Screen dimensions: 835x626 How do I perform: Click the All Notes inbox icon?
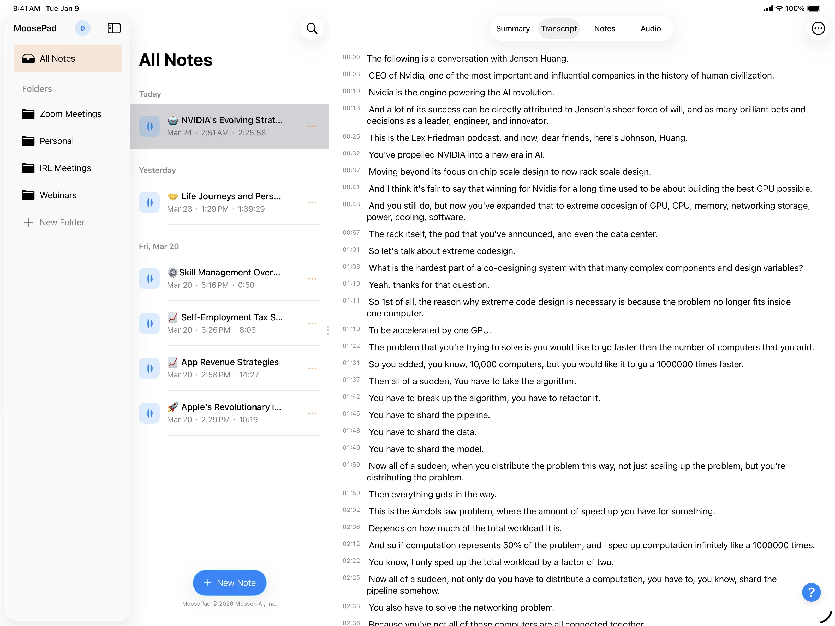[x=28, y=58]
